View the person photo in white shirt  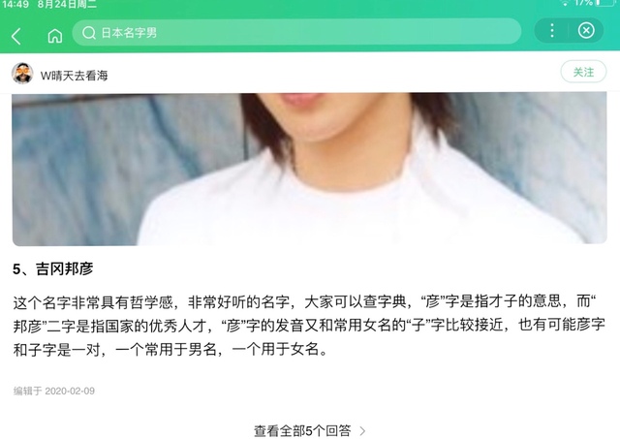[310, 170]
